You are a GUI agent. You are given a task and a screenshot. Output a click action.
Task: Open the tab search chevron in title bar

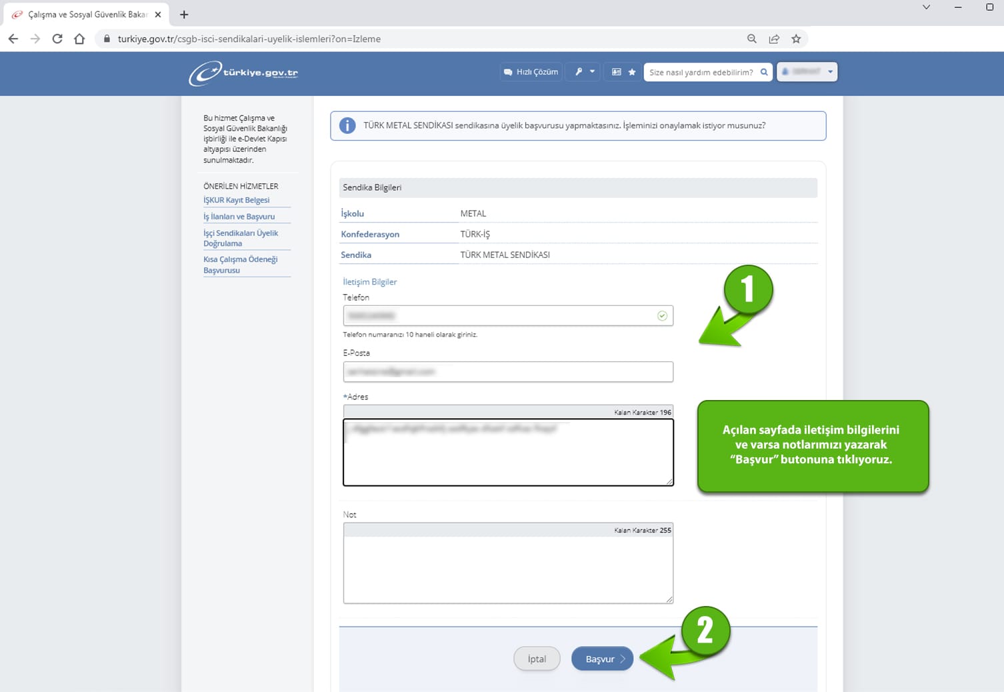(x=926, y=7)
